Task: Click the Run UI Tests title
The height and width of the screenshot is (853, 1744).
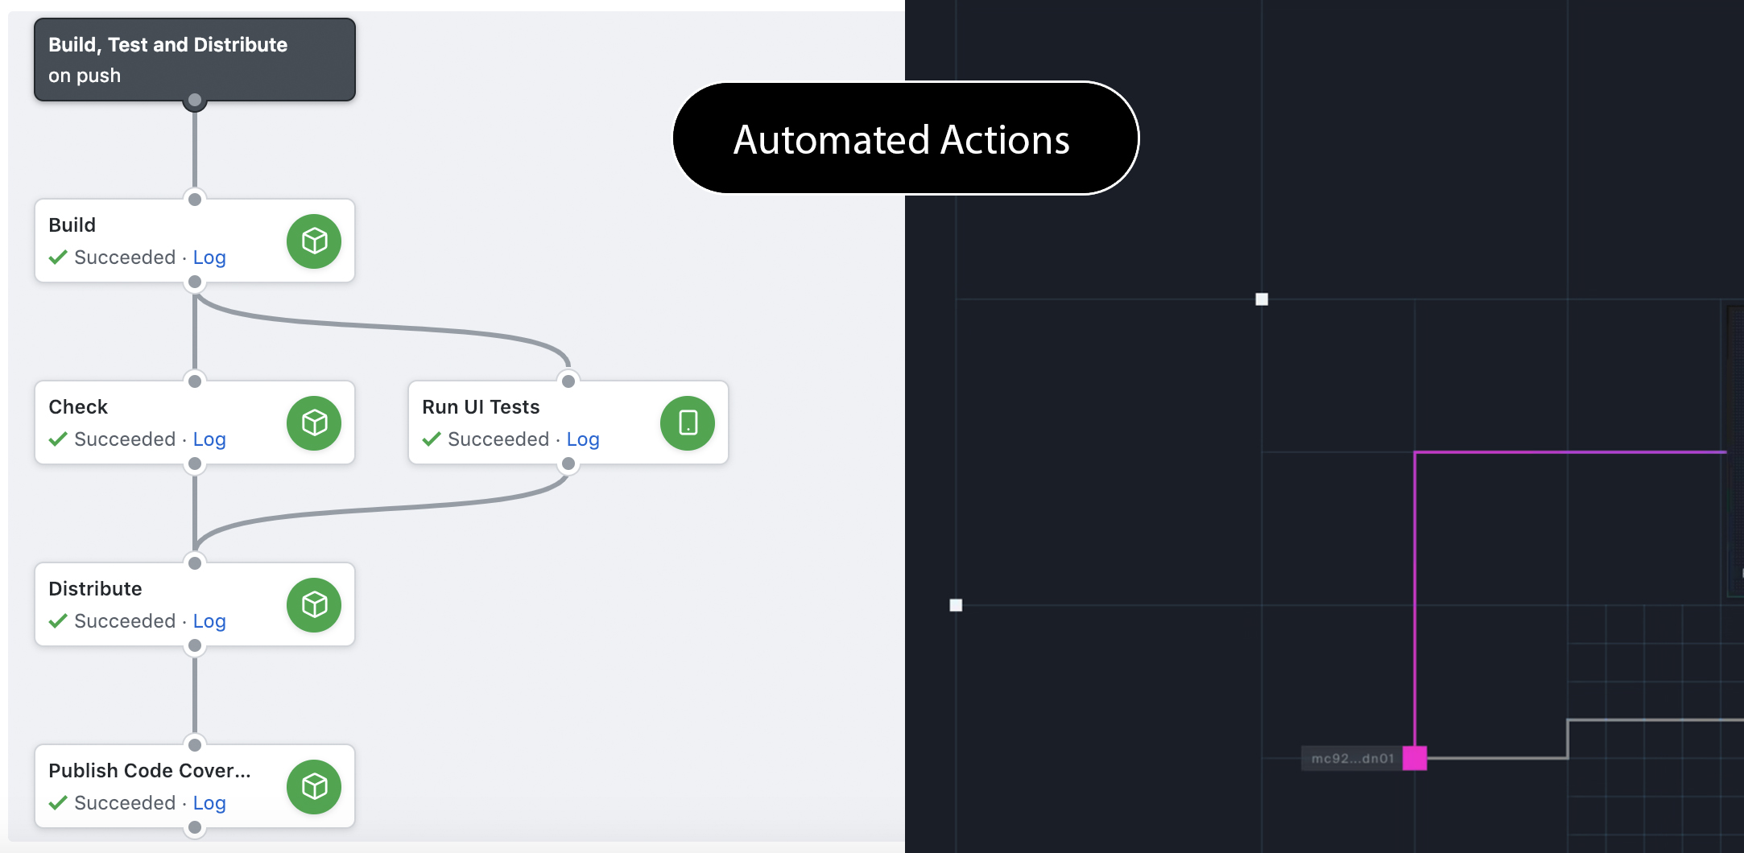Action: click(481, 407)
